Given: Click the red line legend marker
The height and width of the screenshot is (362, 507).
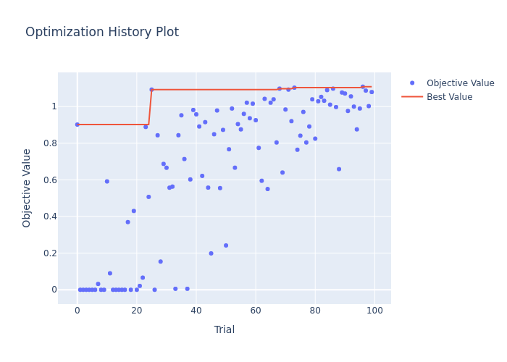Looking at the screenshot, I should [x=413, y=97].
